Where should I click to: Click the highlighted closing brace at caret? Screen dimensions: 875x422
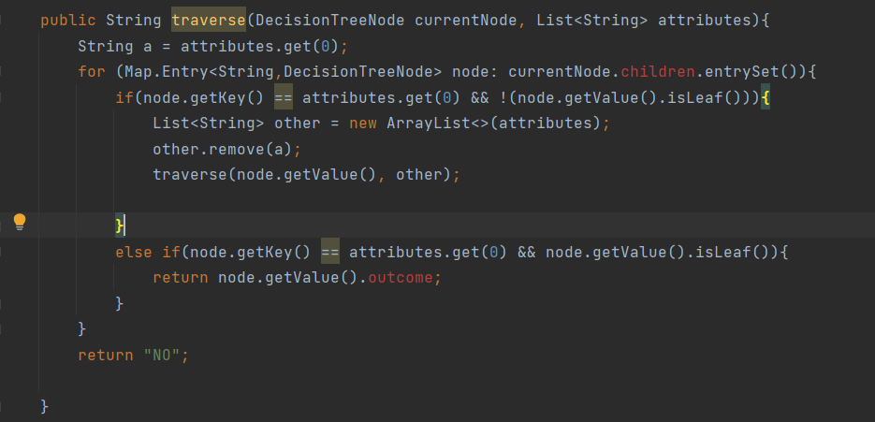tap(119, 226)
